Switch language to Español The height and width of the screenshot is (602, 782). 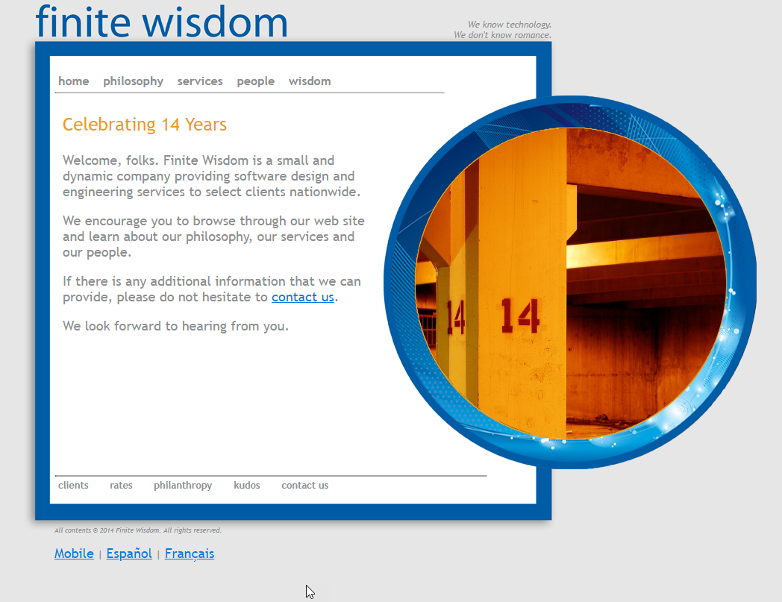coord(129,554)
